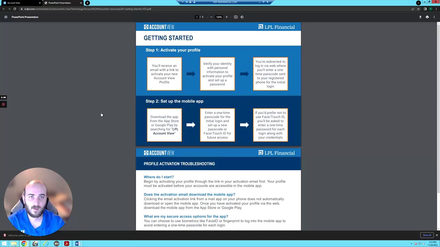Go back to previous page
The height and width of the screenshot is (247, 440).
(3, 9)
